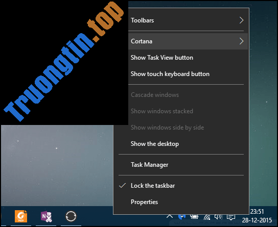This screenshot has width=278, height=227.
Task: Click the checkmark next to Lock the taskbar
Action: 122,185
